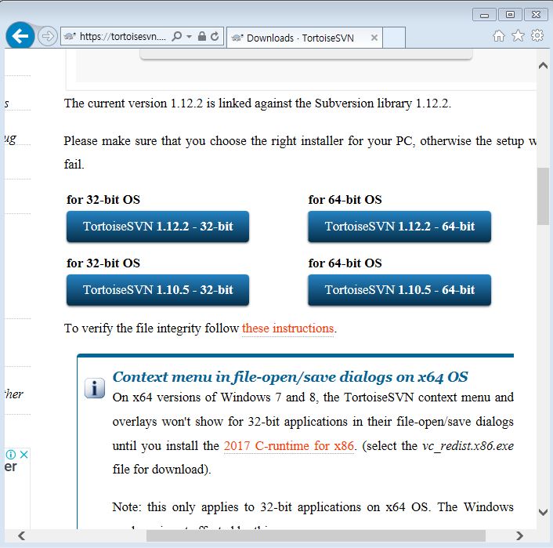The image size is (553, 548).
Task: Click the browser Back arrow button
Action: click(x=20, y=35)
